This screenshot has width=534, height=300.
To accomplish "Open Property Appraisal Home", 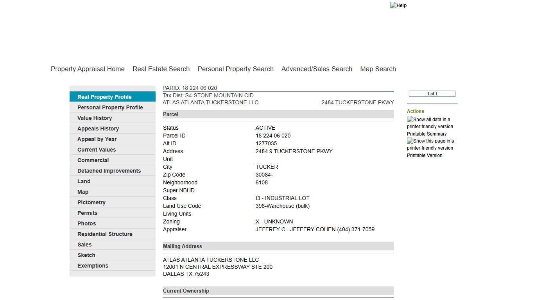I will [x=88, y=69].
